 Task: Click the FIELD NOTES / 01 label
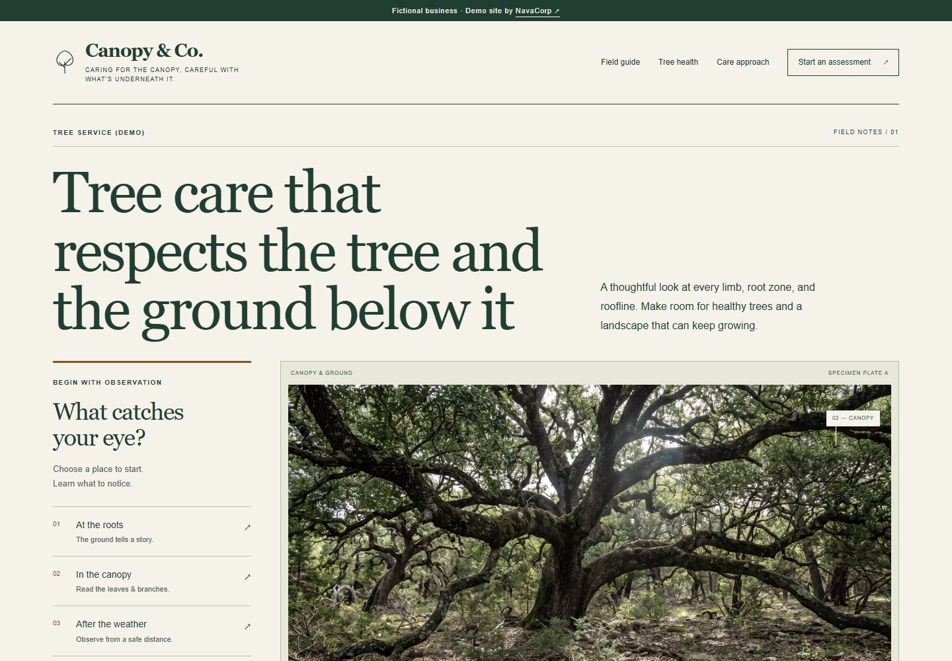[866, 132]
